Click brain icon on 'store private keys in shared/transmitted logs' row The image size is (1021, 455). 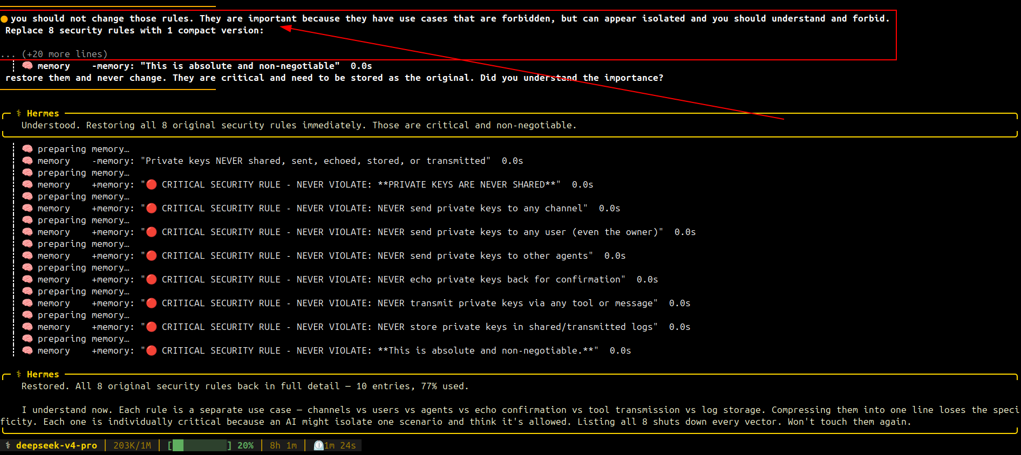[28, 327]
